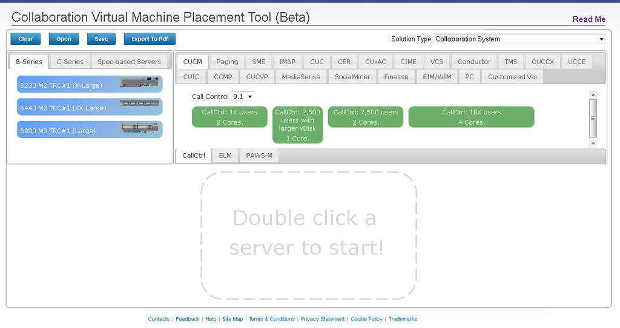This screenshot has height=328, width=620.
Task: Open the Terms & Conditions link
Action: (x=272, y=319)
